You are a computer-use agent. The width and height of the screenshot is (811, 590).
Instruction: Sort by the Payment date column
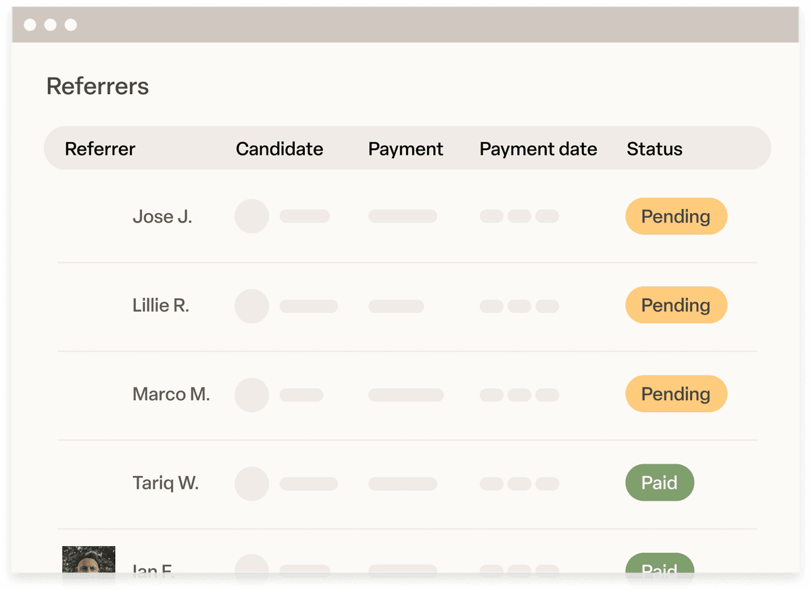538,149
